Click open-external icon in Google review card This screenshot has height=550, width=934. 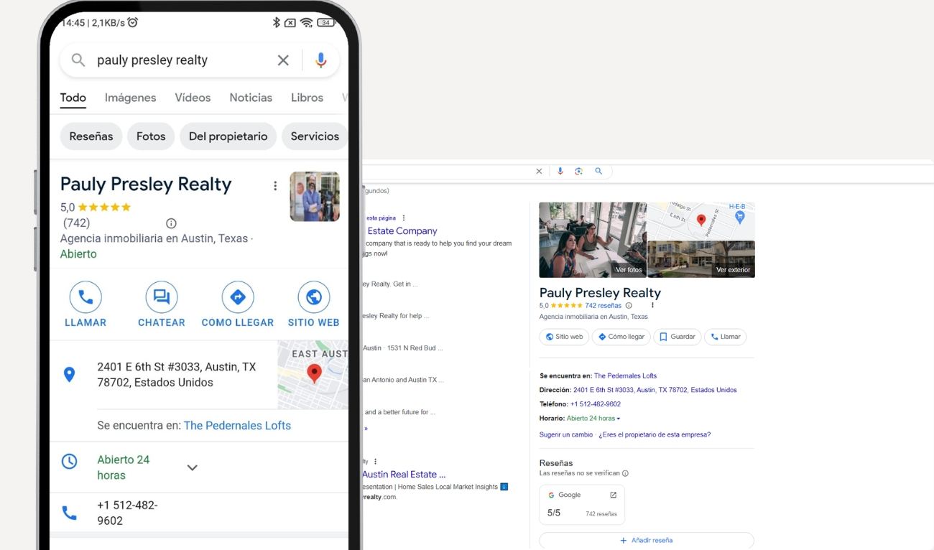click(x=613, y=495)
